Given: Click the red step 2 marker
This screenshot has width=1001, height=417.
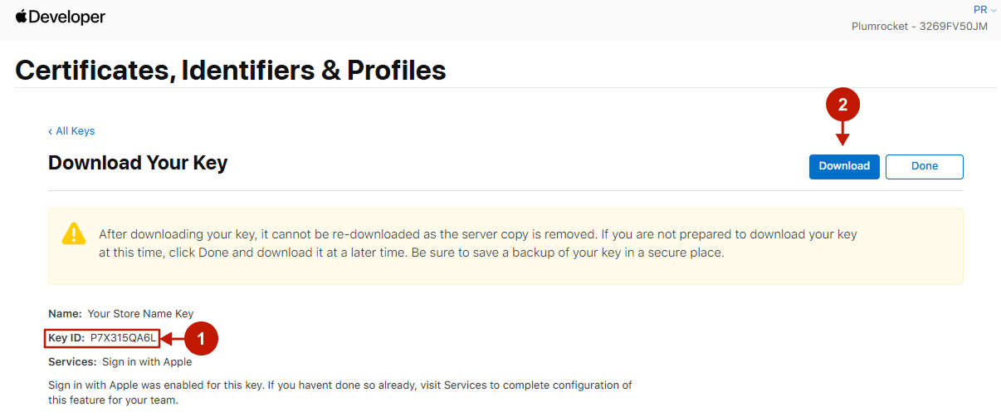Looking at the screenshot, I should coord(842,105).
